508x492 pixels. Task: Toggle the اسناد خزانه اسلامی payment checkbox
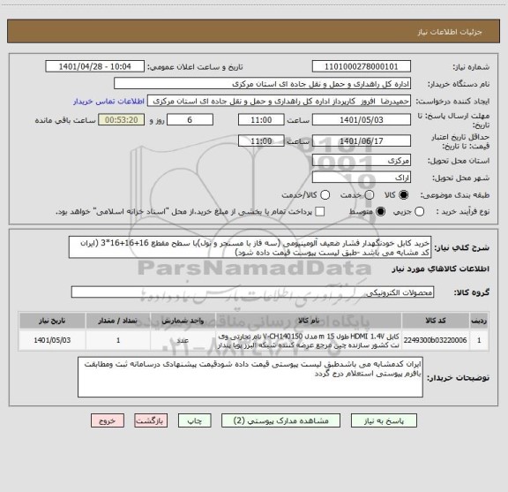[320, 212]
